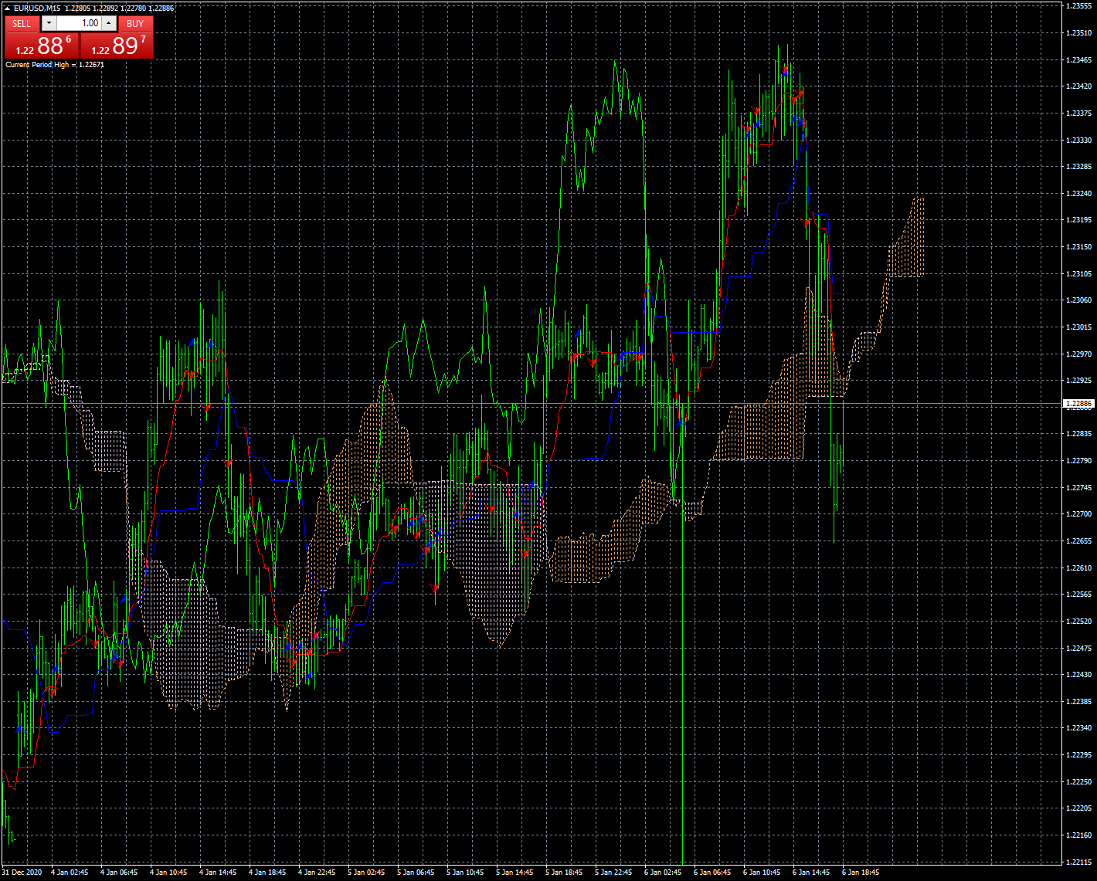1097x881 pixels.
Task: Click the 6 Jan 02:45 time label
Action: [663, 873]
